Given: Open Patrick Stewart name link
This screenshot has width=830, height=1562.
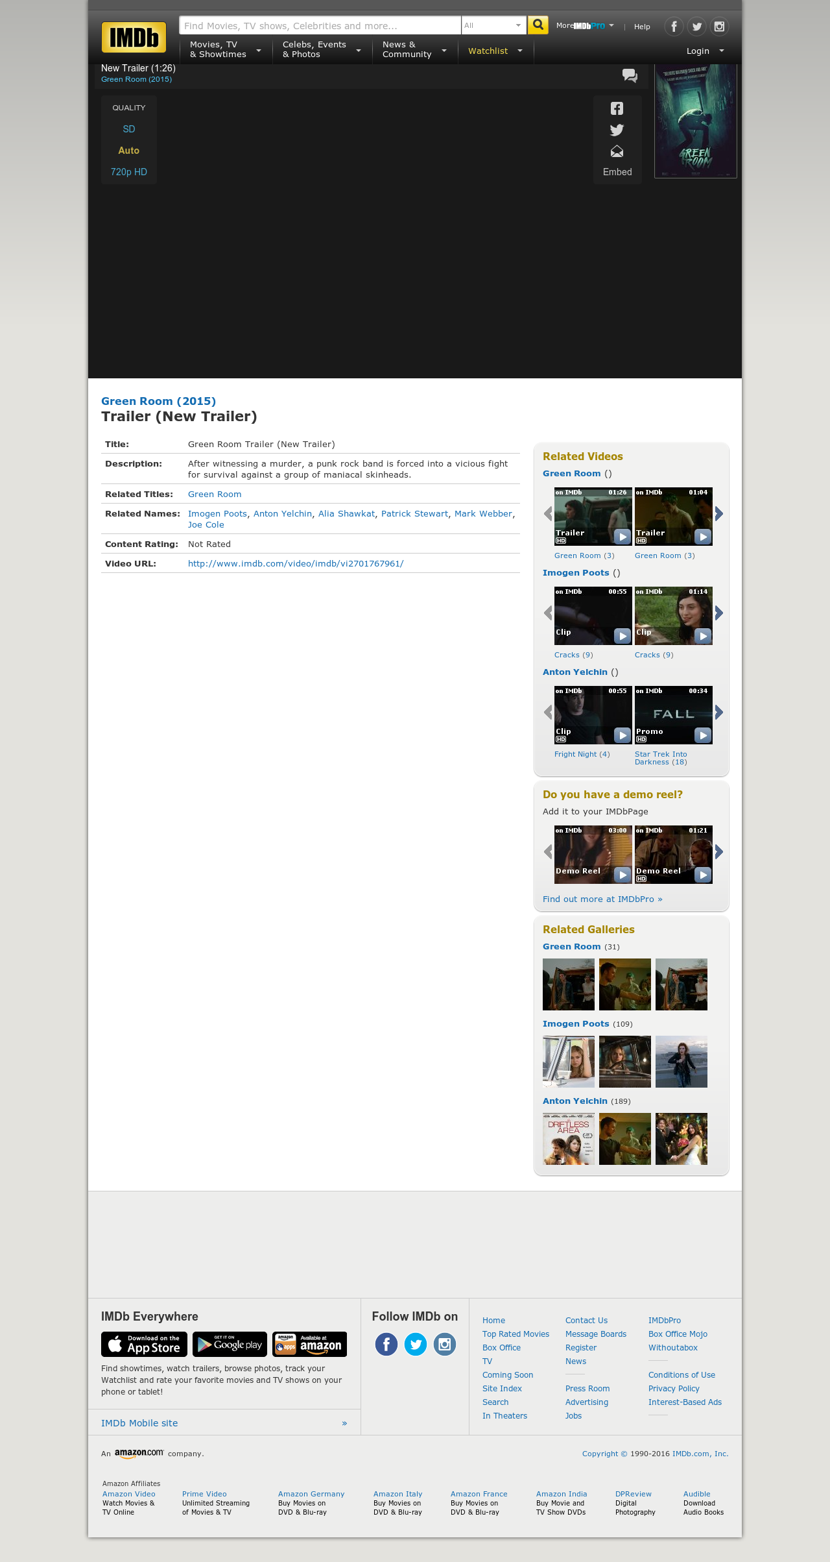Looking at the screenshot, I should tap(414, 514).
